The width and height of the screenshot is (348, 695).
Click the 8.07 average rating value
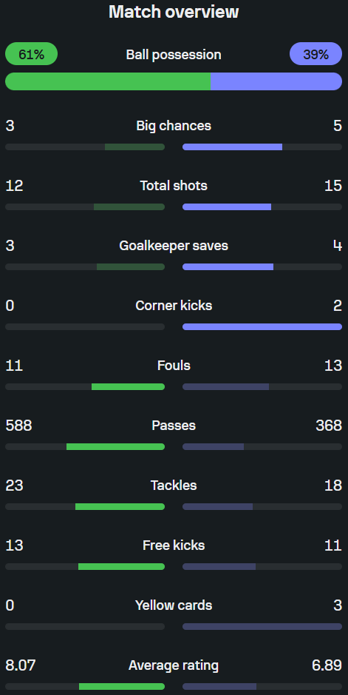coord(21,665)
